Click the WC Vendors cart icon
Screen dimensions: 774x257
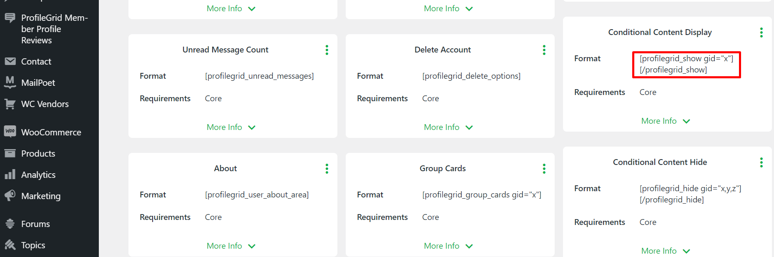coord(10,104)
